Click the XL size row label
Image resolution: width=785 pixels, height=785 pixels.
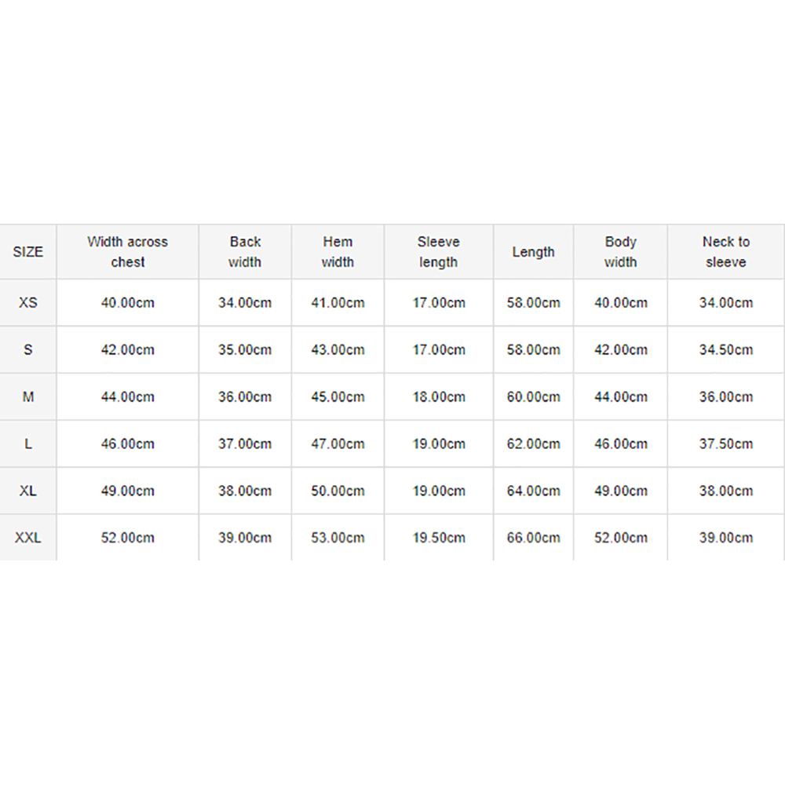pyautogui.click(x=28, y=491)
